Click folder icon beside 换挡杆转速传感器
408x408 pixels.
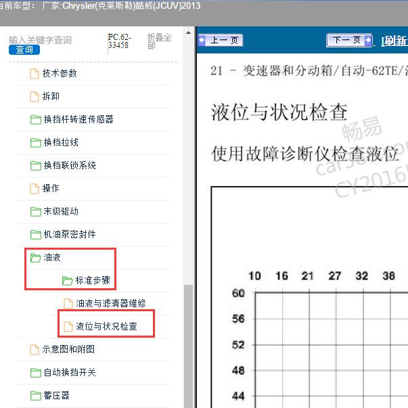36,120
